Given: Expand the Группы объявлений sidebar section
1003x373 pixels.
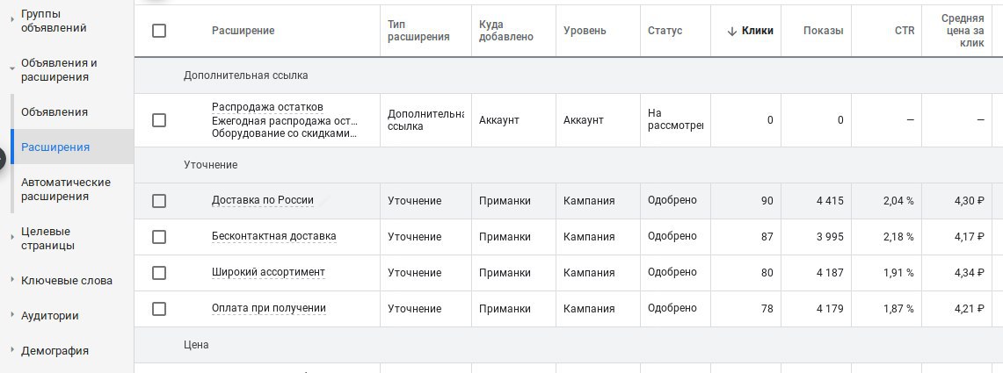Looking at the screenshot, I should point(54,20).
